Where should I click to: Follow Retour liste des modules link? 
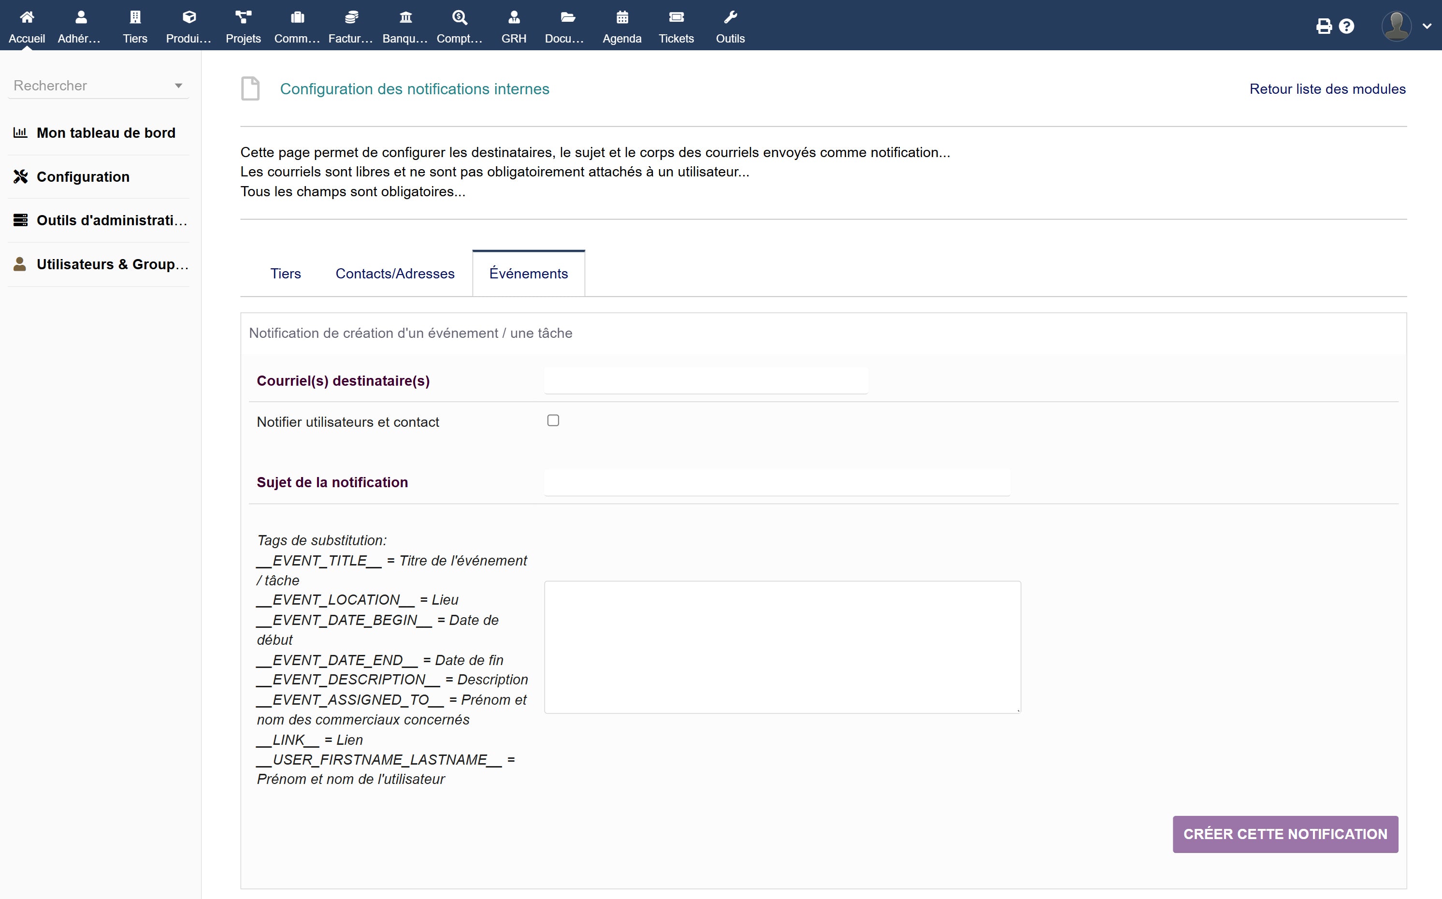pyautogui.click(x=1327, y=89)
